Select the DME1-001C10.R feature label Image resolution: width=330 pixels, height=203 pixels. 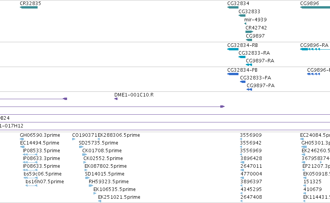134,95
